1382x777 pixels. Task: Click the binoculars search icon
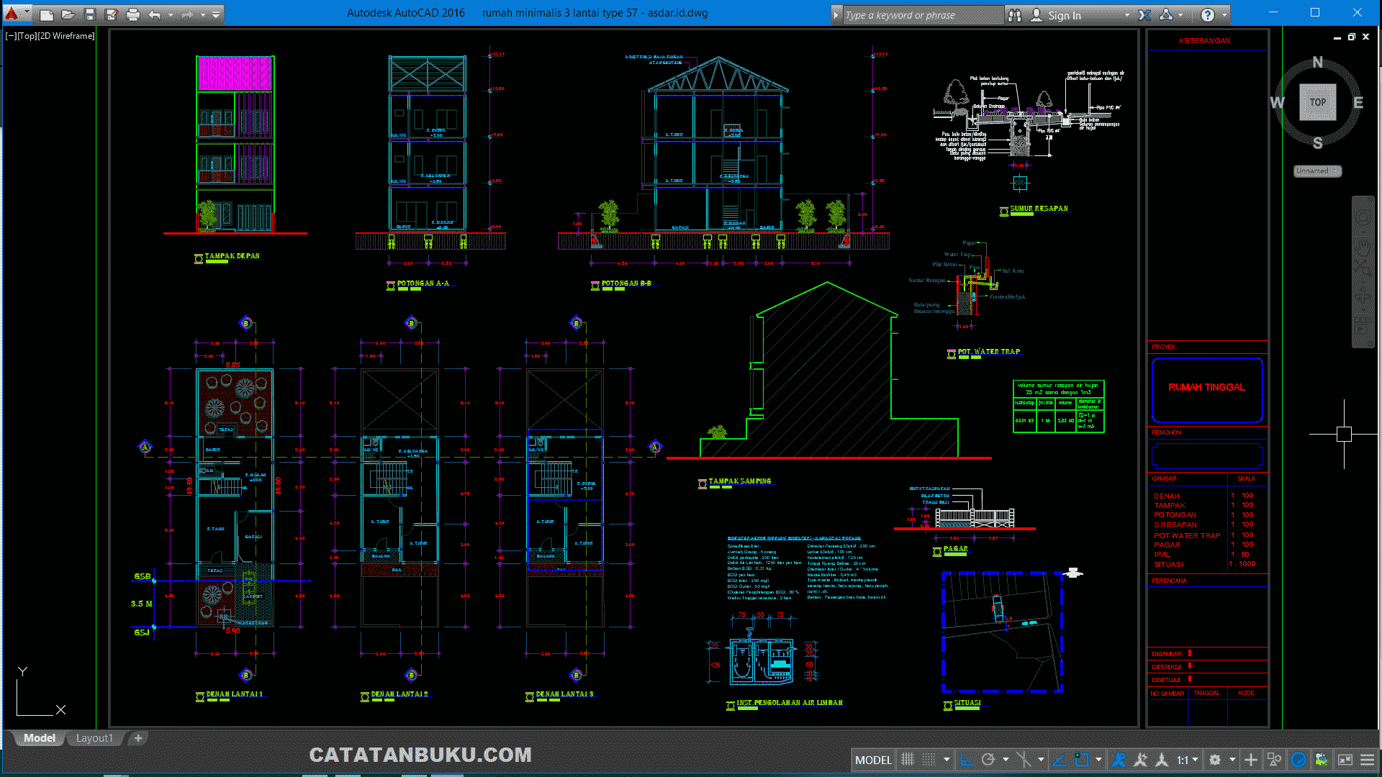coord(1015,14)
